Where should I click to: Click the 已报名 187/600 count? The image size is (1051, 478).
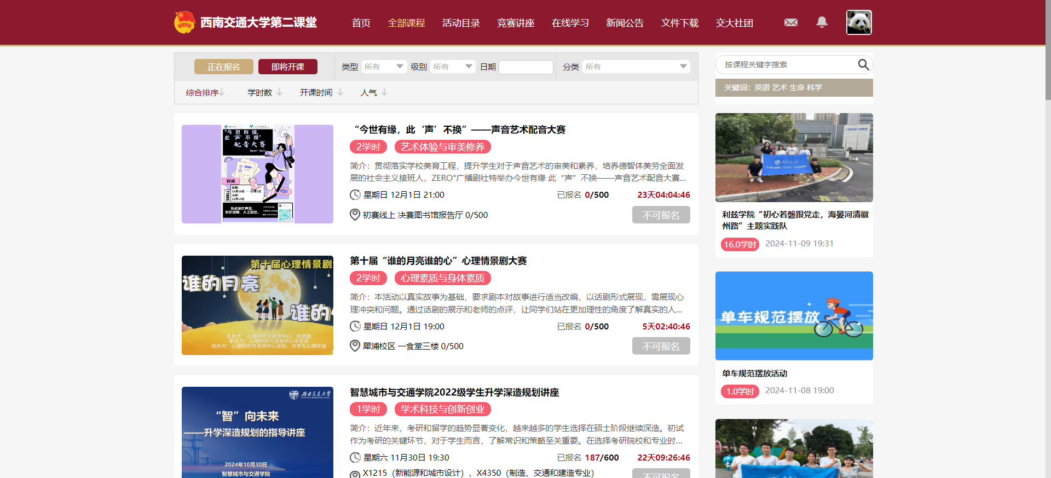[588, 458]
